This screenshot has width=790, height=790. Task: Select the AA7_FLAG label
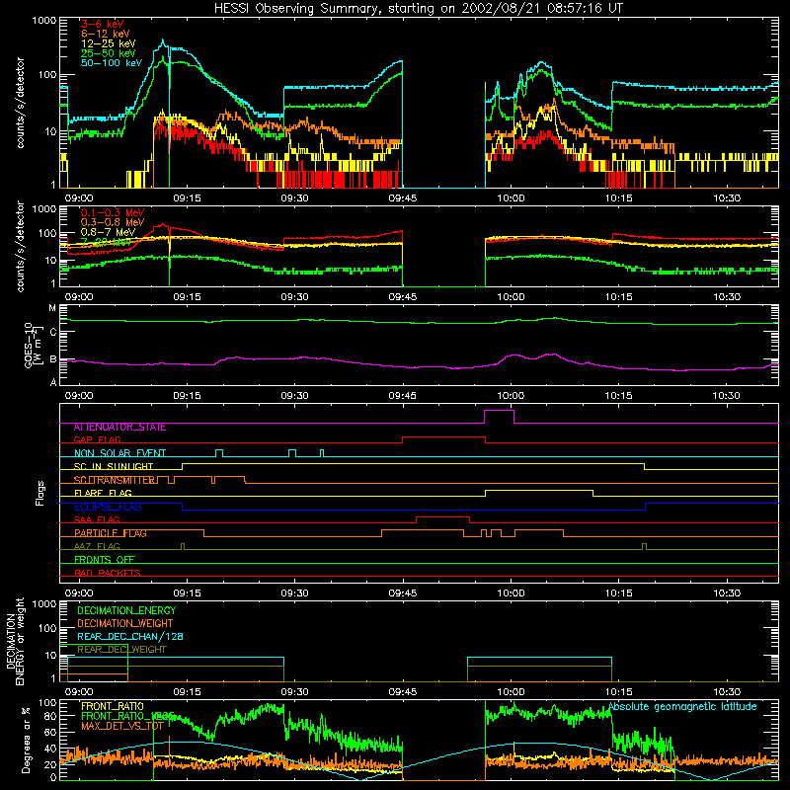click(97, 547)
